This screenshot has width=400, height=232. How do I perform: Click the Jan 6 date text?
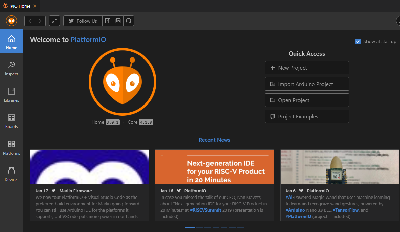click(x=291, y=191)
